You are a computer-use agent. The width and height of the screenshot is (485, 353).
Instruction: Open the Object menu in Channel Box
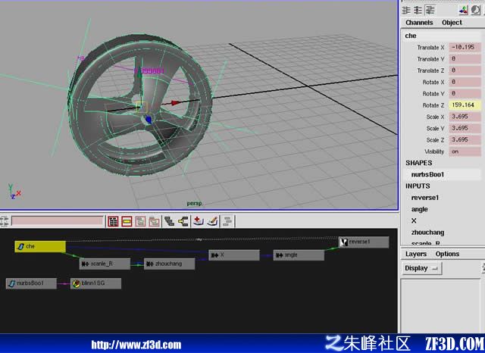(452, 23)
